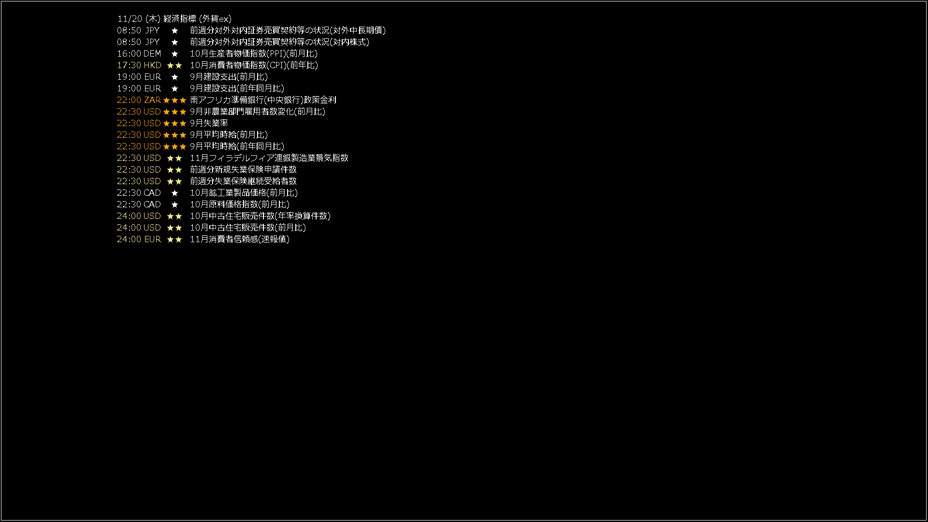Select 9月非農業部門雇用者数変化(前月比) entry

[258, 112]
